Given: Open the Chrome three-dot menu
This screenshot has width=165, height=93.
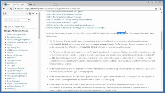Looking at the screenshot, I should [x=160, y=9].
